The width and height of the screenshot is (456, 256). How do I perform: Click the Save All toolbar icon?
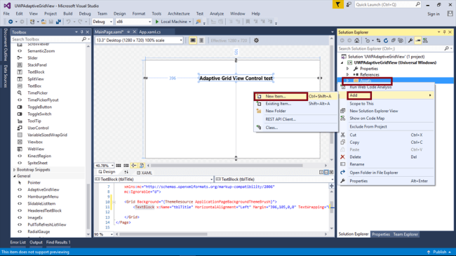coord(58,22)
